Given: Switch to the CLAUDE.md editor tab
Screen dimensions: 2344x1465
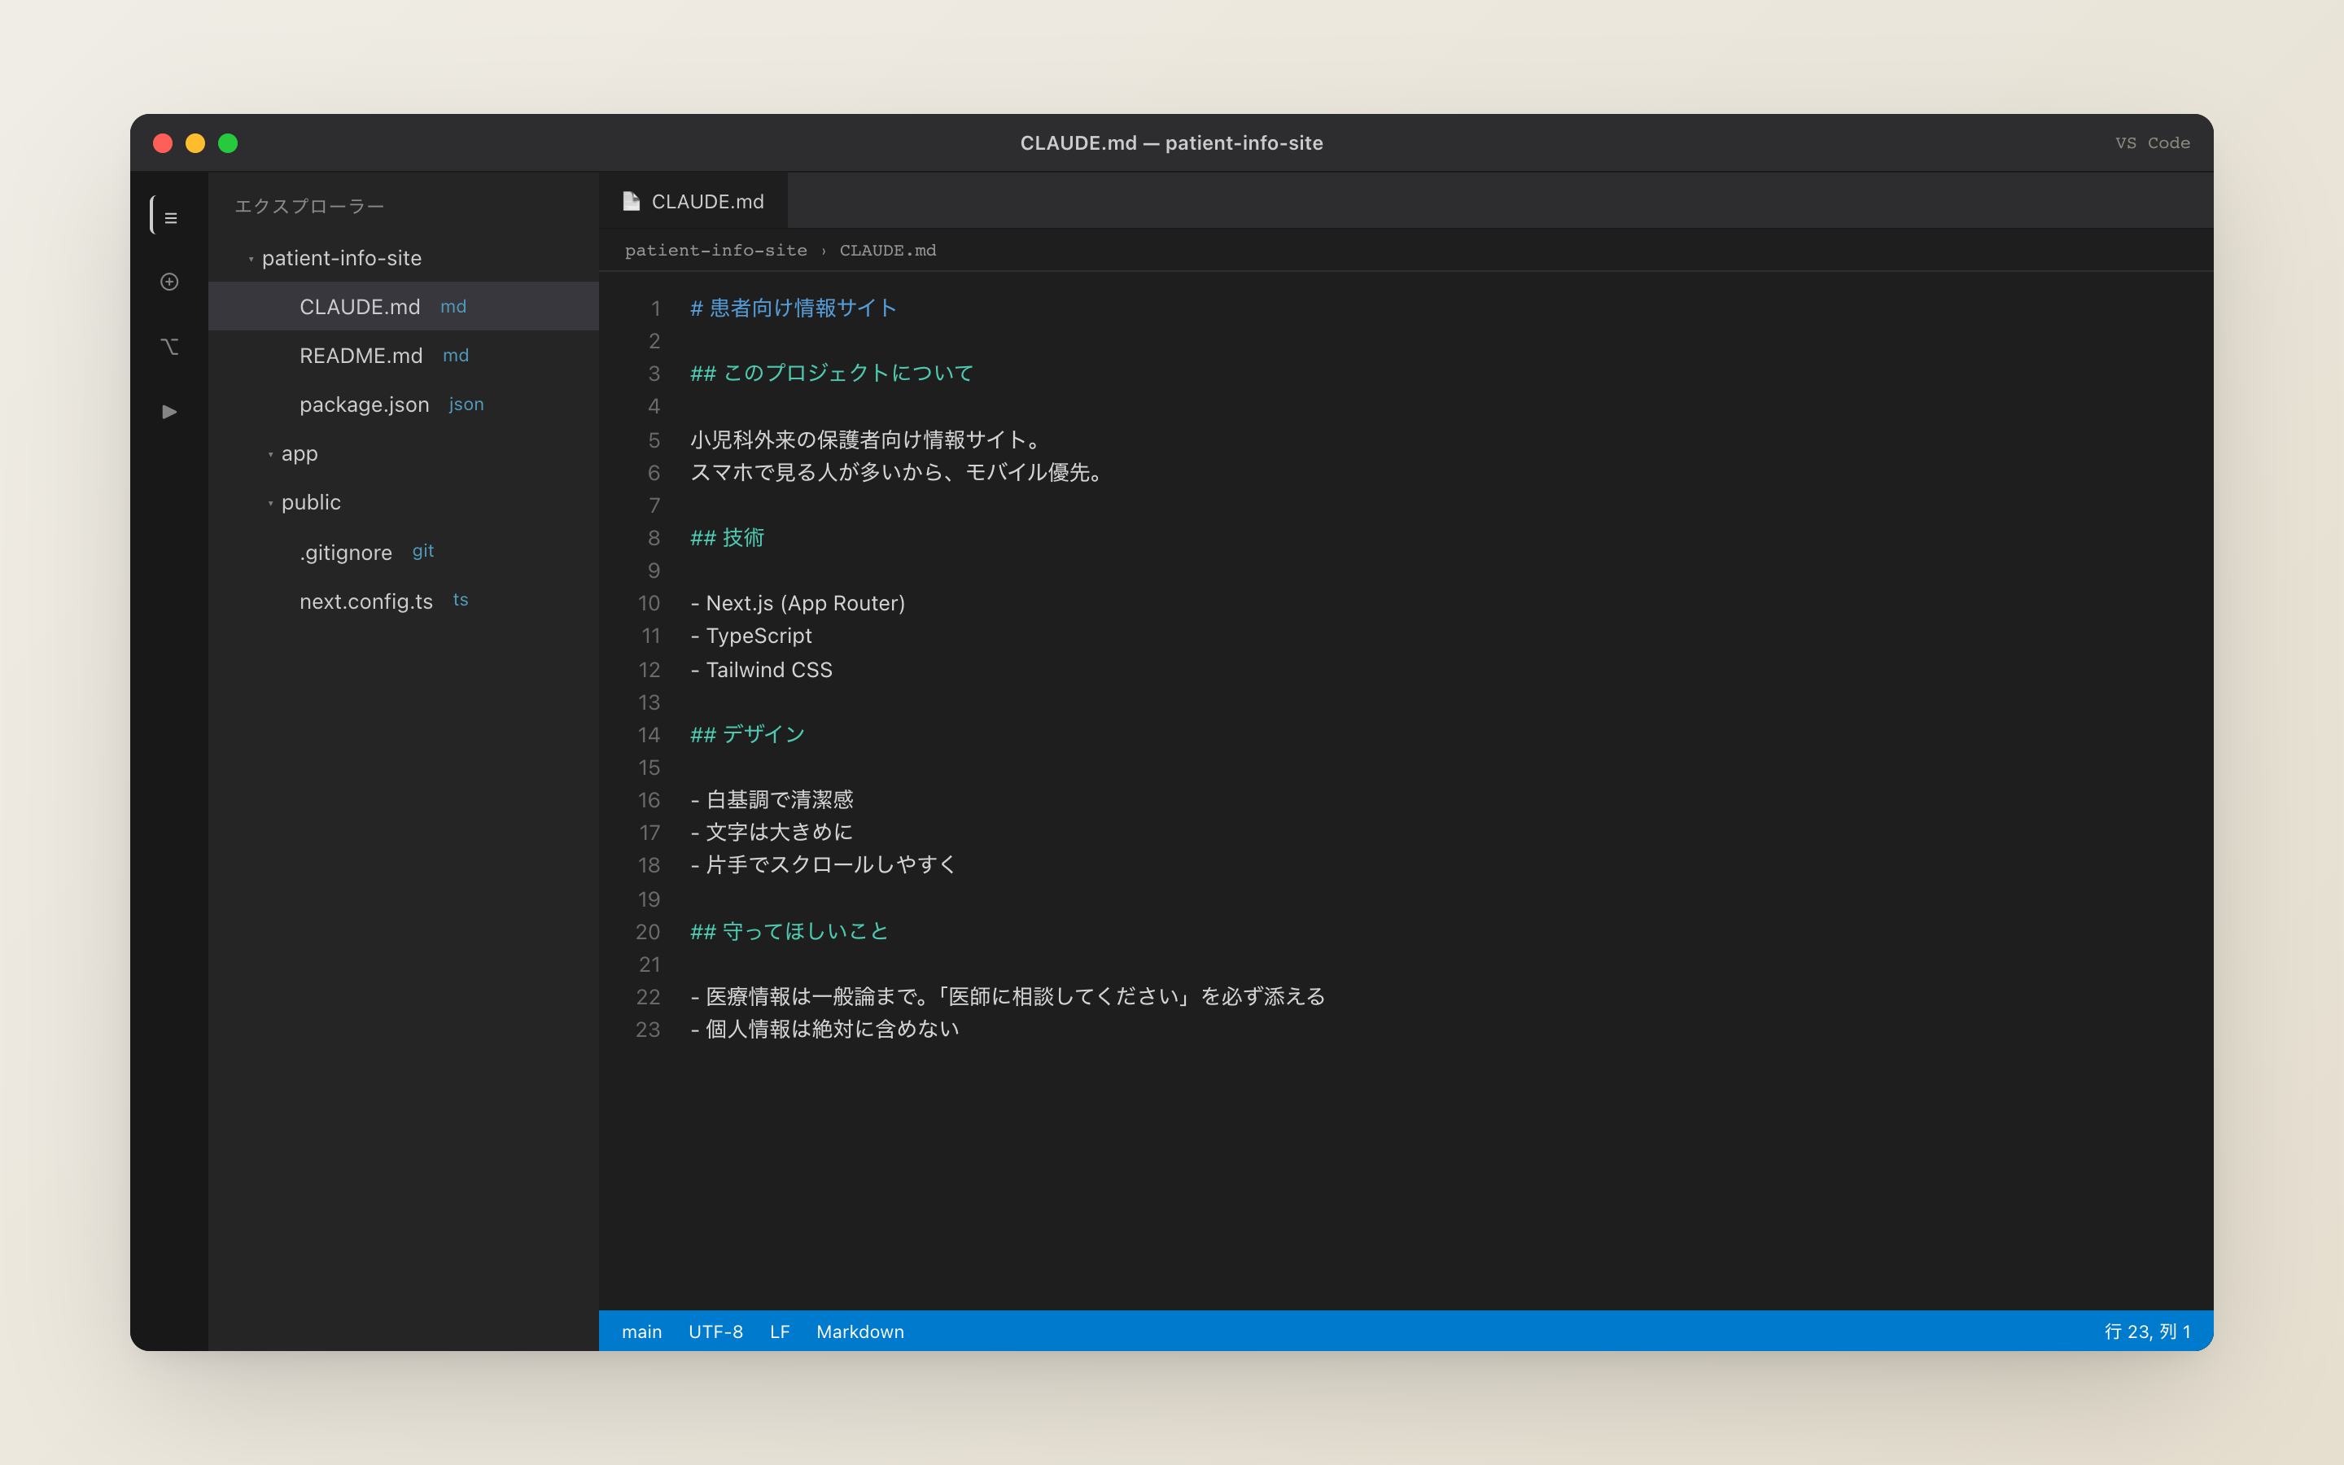Looking at the screenshot, I should (693, 202).
